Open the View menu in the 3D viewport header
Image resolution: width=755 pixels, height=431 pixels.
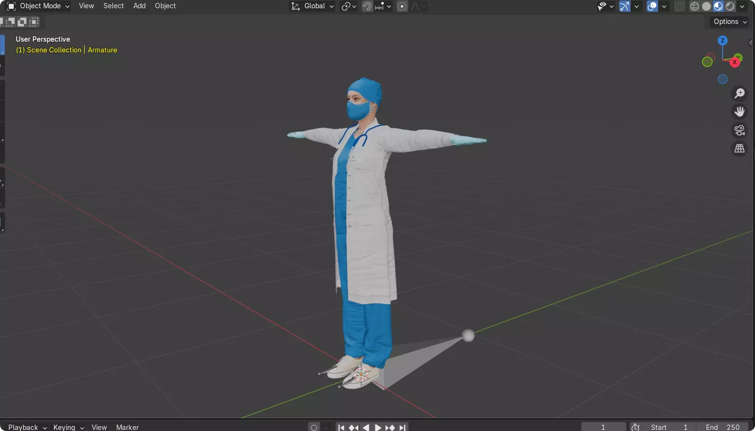[x=86, y=6]
